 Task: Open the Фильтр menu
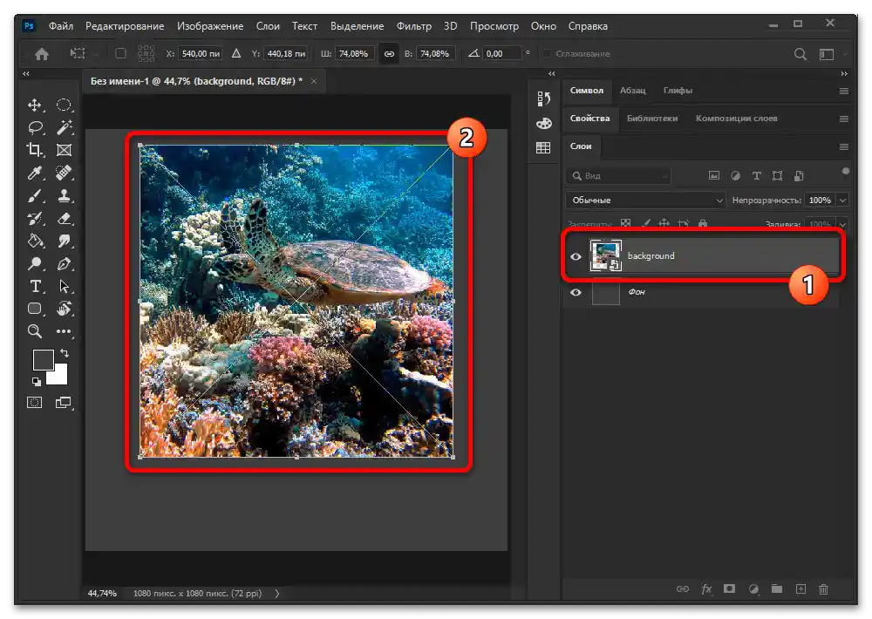(413, 26)
